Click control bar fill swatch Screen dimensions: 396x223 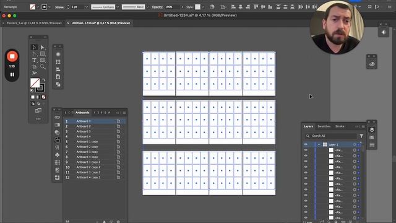coord(32,7)
